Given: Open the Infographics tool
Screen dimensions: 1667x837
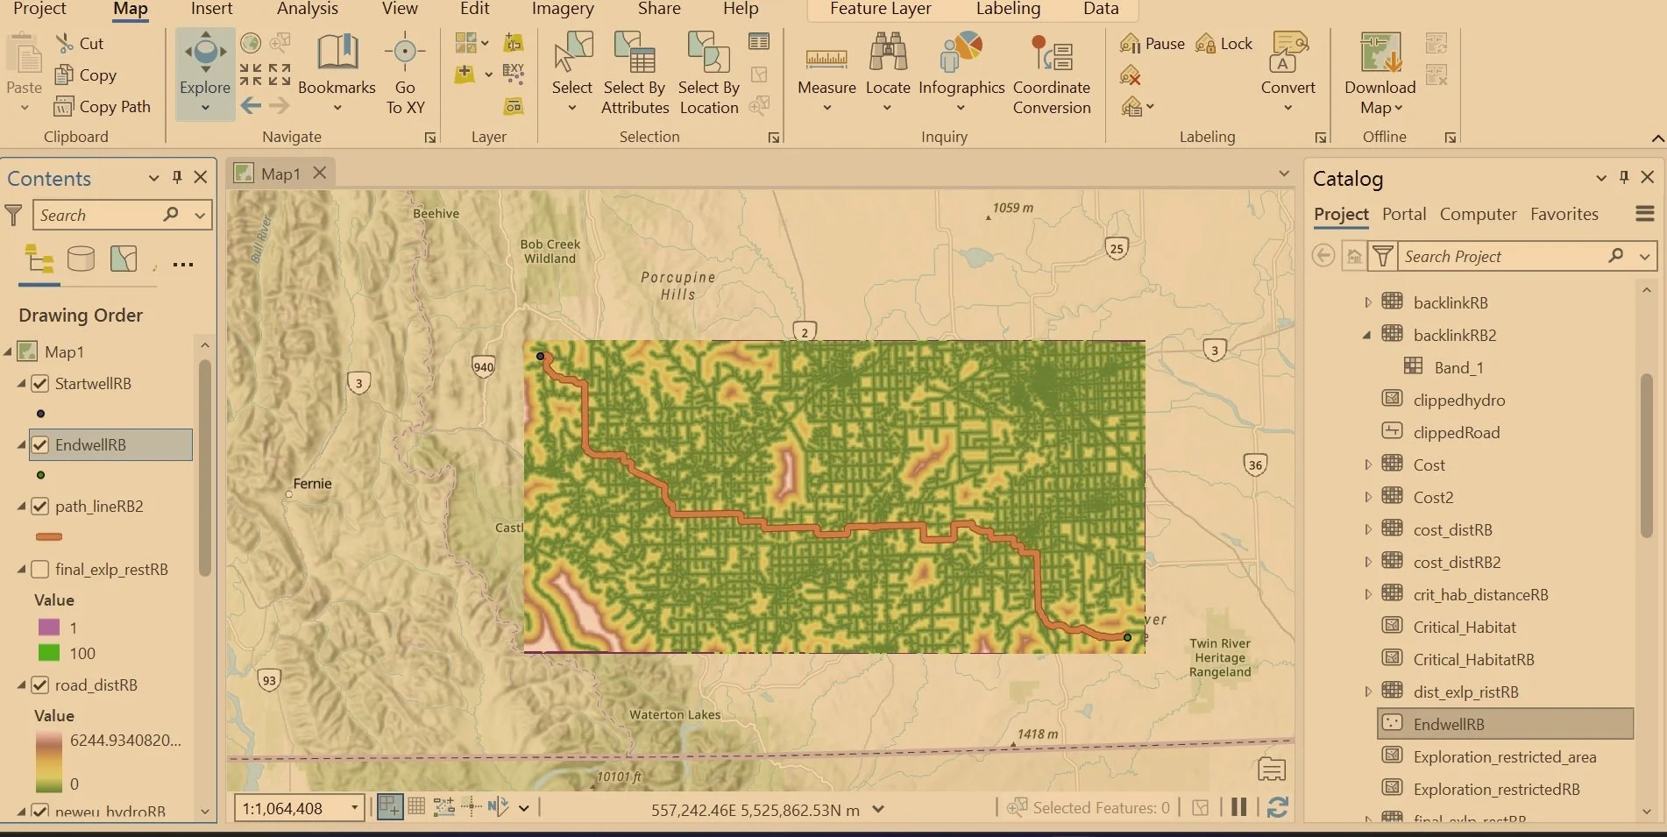Looking at the screenshot, I should [961, 74].
